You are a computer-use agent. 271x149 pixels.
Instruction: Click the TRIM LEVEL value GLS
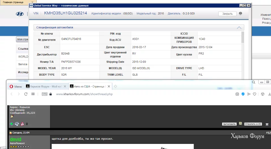pyautogui.click(x=135, y=75)
